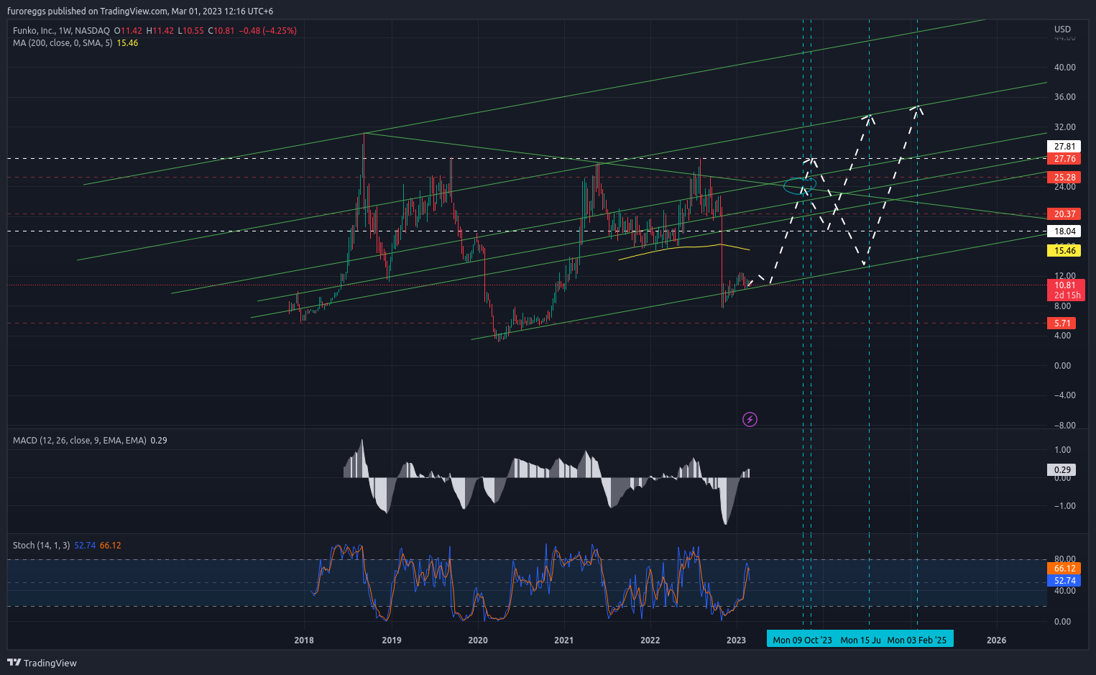1096x675 pixels.
Task: Click the 18.04 price label
Action: click(x=1064, y=231)
